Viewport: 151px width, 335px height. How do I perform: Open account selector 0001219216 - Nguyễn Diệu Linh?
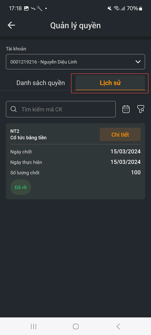tap(76, 62)
